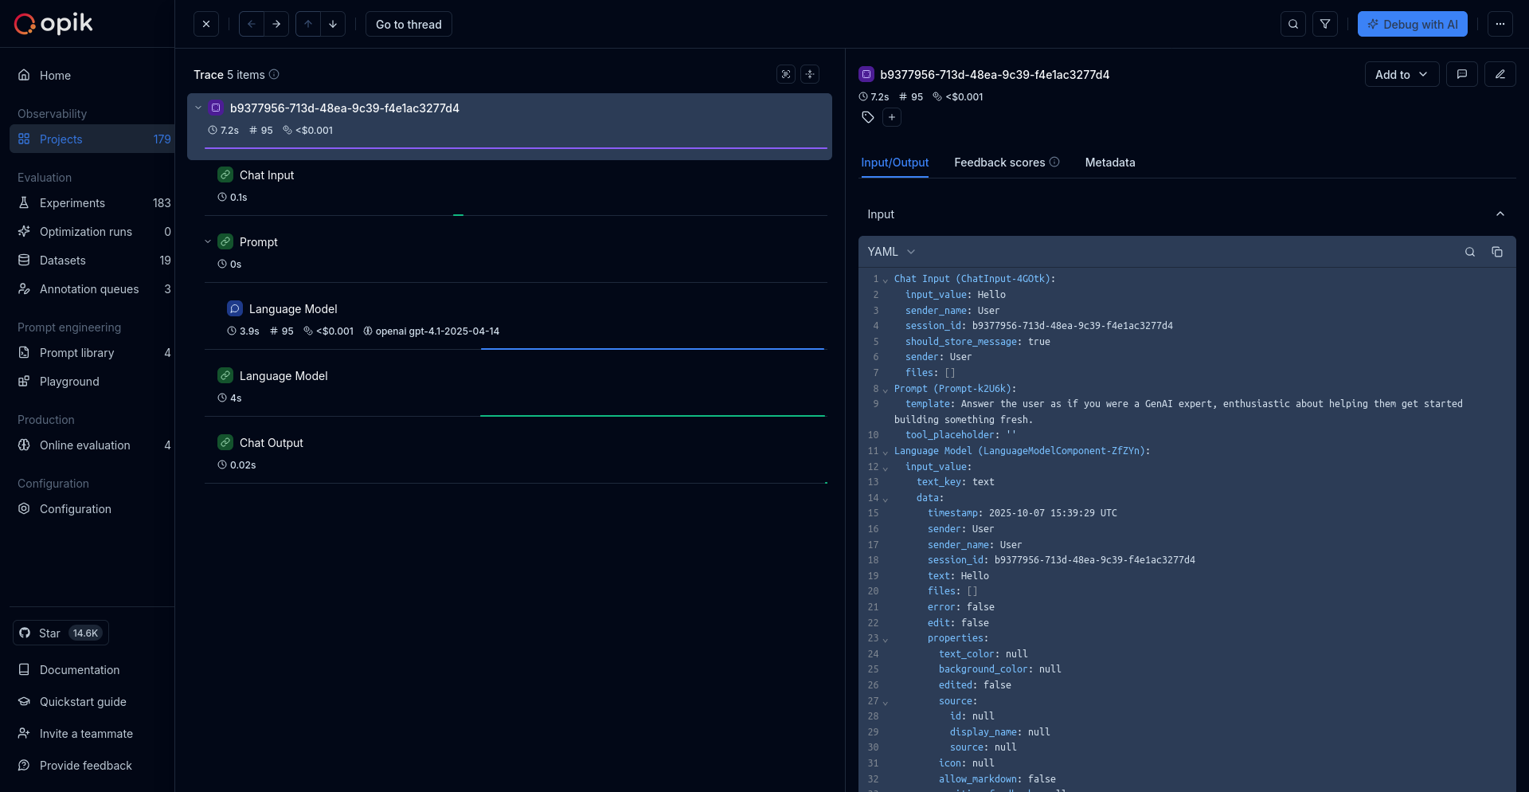Screen dimensions: 1529x792
Task: Switch to the Feedback scores tab
Action: [999, 163]
